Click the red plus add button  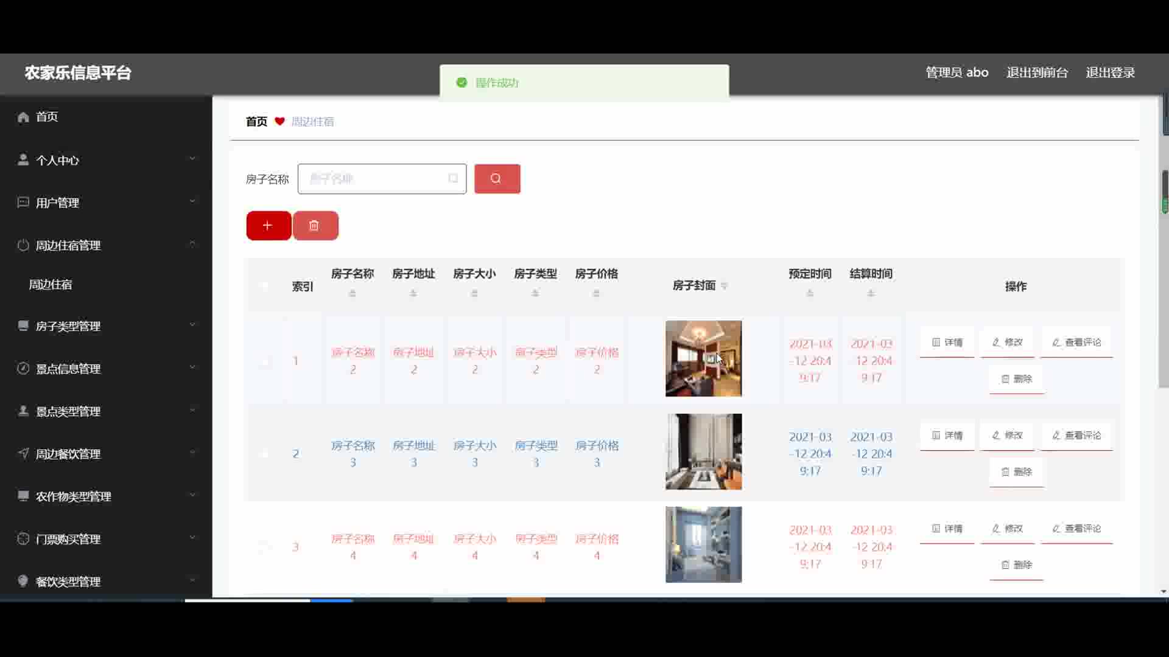coord(268,226)
